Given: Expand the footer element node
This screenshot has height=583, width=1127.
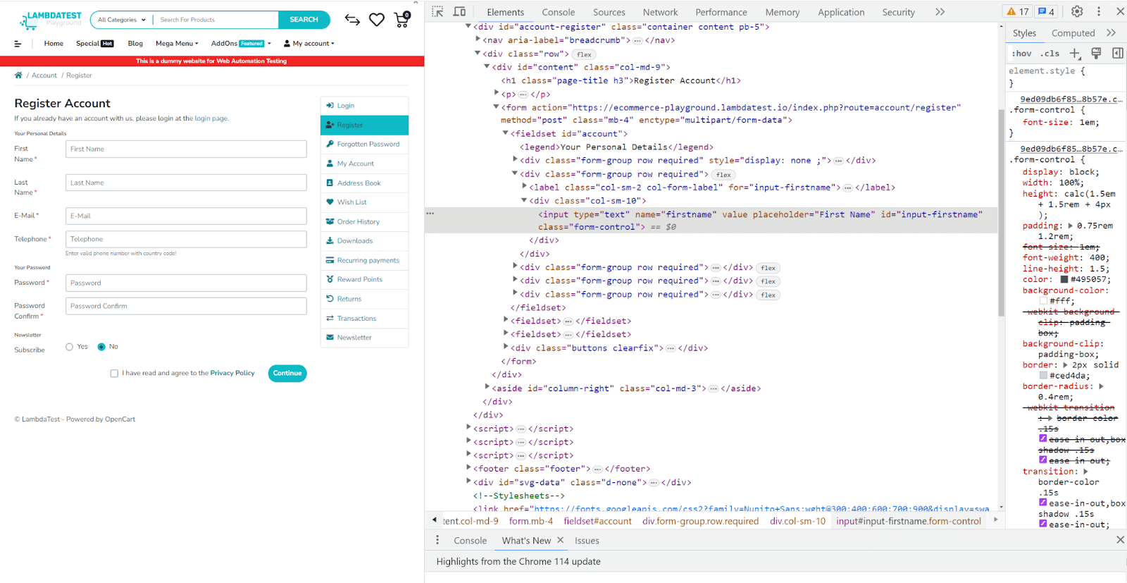Looking at the screenshot, I should pyautogui.click(x=469, y=468).
